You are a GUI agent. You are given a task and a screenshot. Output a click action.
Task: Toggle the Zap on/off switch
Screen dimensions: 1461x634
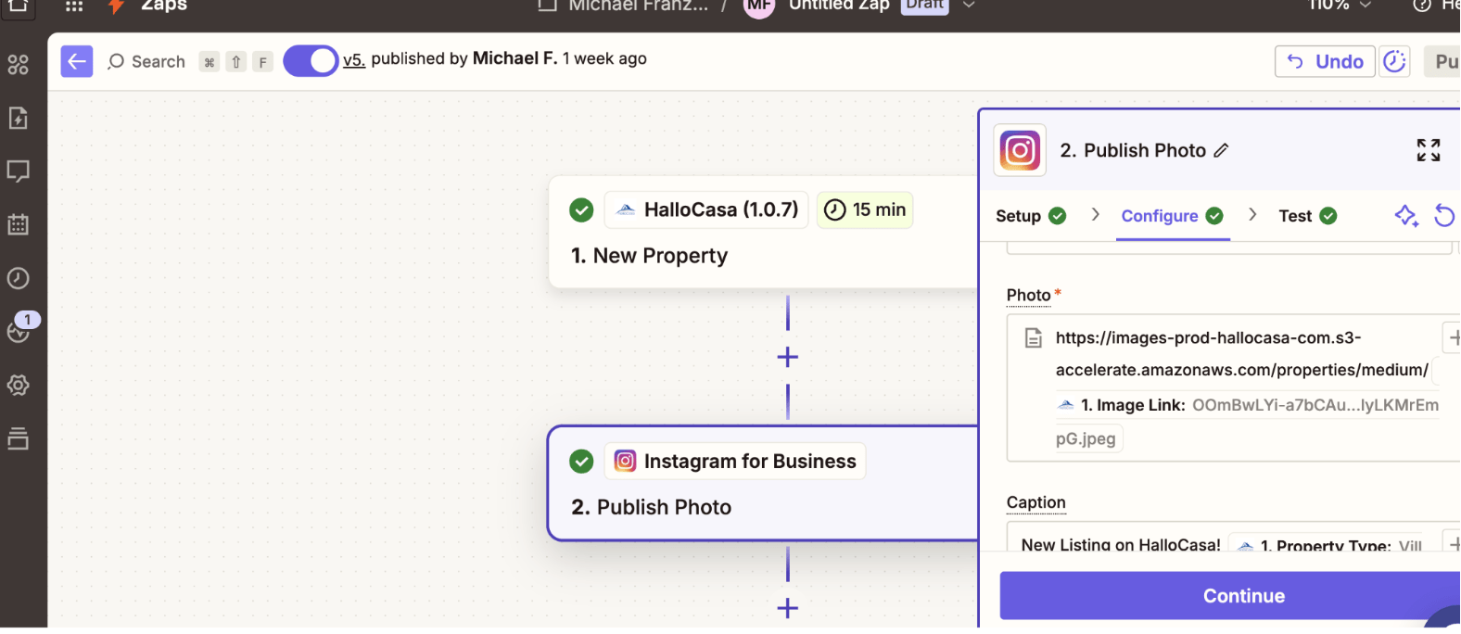click(x=311, y=61)
